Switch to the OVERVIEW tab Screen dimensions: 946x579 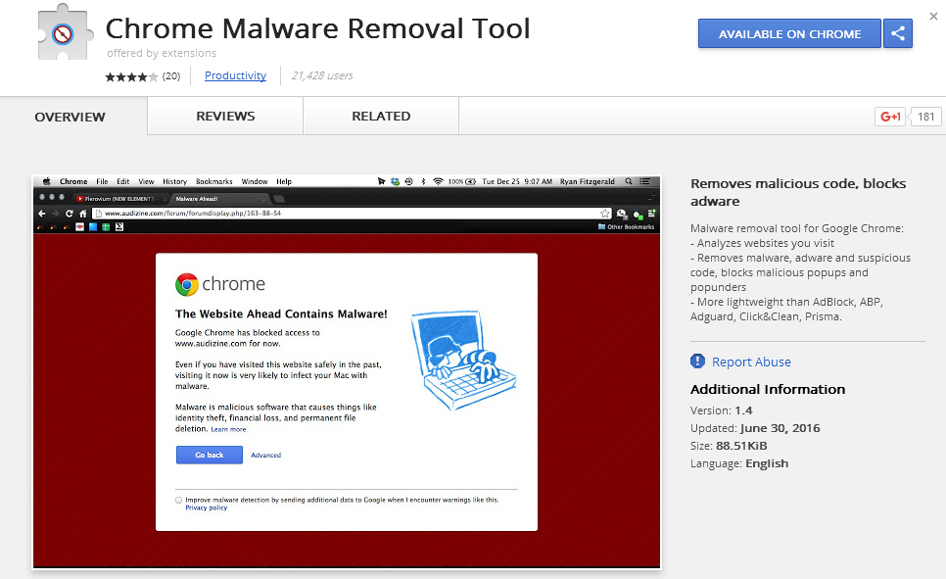[70, 117]
